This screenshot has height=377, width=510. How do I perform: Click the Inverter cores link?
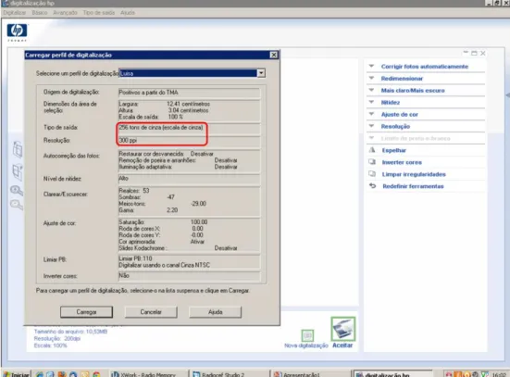(402, 162)
